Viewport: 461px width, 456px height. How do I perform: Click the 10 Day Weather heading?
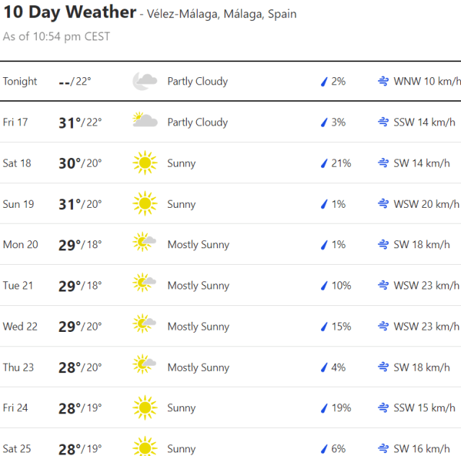pos(69,12)
